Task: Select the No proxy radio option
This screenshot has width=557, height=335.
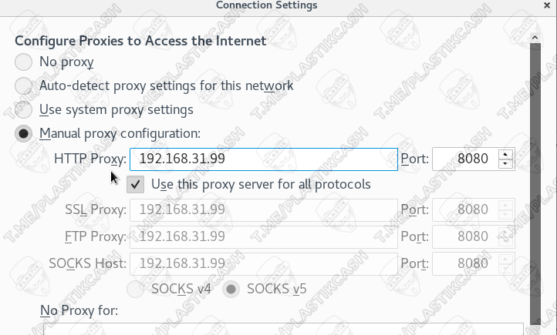Action: pos(25,62)
